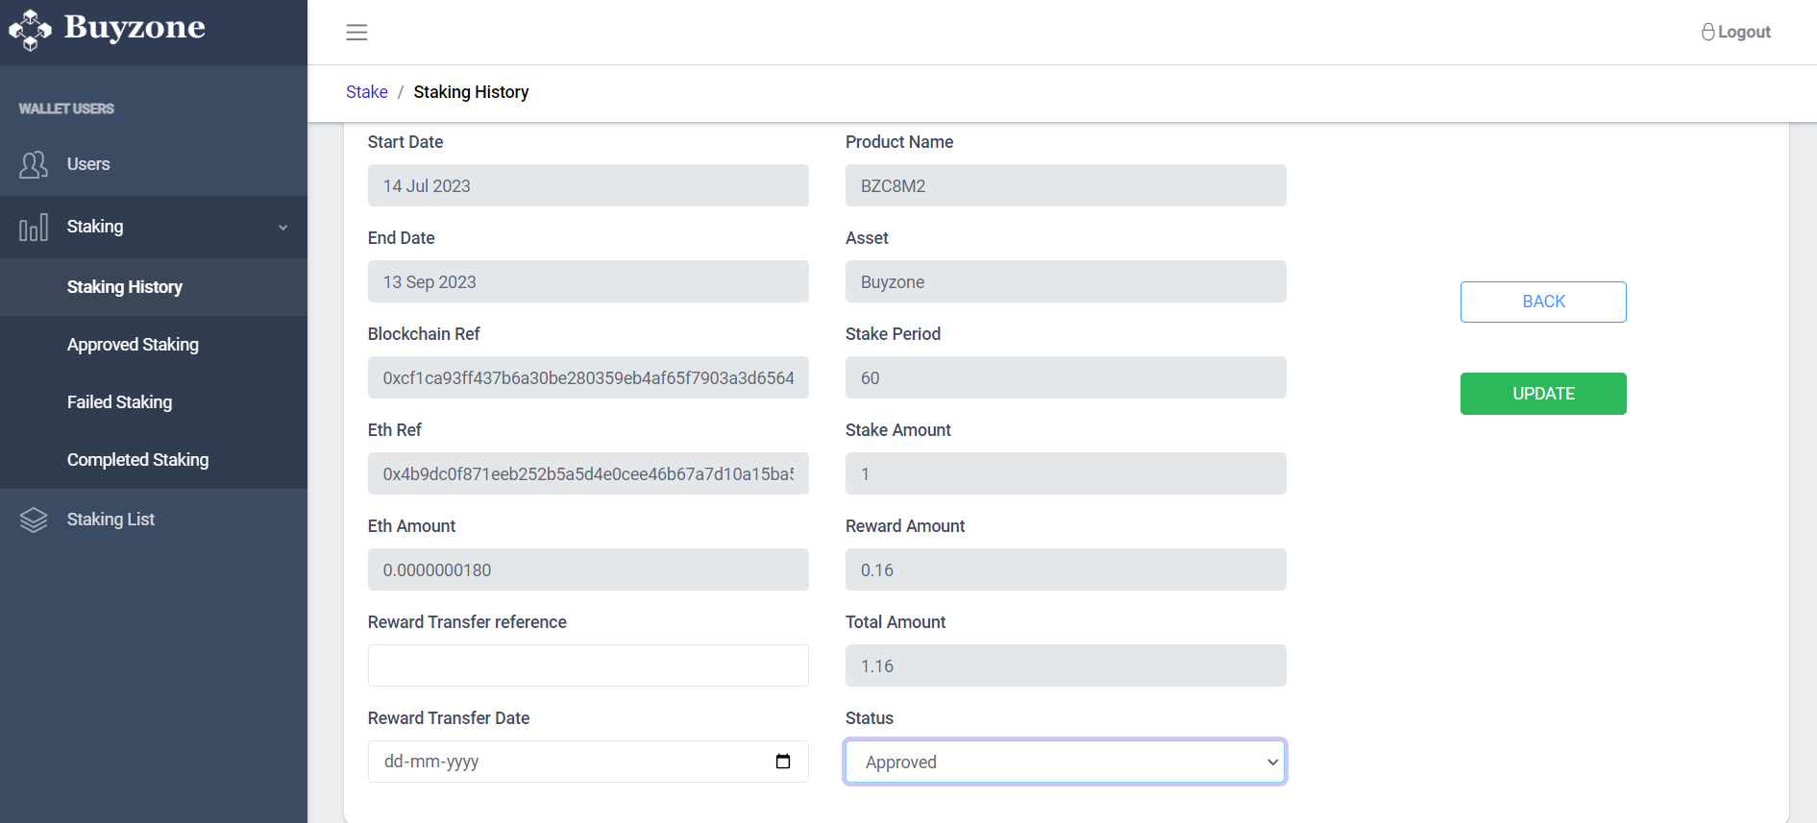Click the Staking bar chart icon
This screenshot has width=1817, height=823.
click(34, 228)
